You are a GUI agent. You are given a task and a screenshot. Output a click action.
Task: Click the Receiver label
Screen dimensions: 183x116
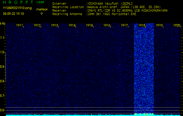tap(59, 11)
